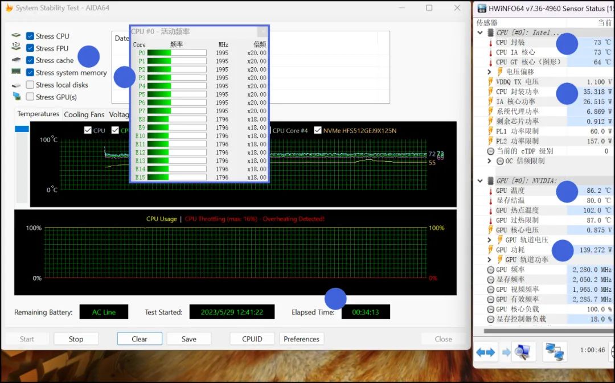Select the Temperatures tab

pyautogui.click(x=38, y=114)
